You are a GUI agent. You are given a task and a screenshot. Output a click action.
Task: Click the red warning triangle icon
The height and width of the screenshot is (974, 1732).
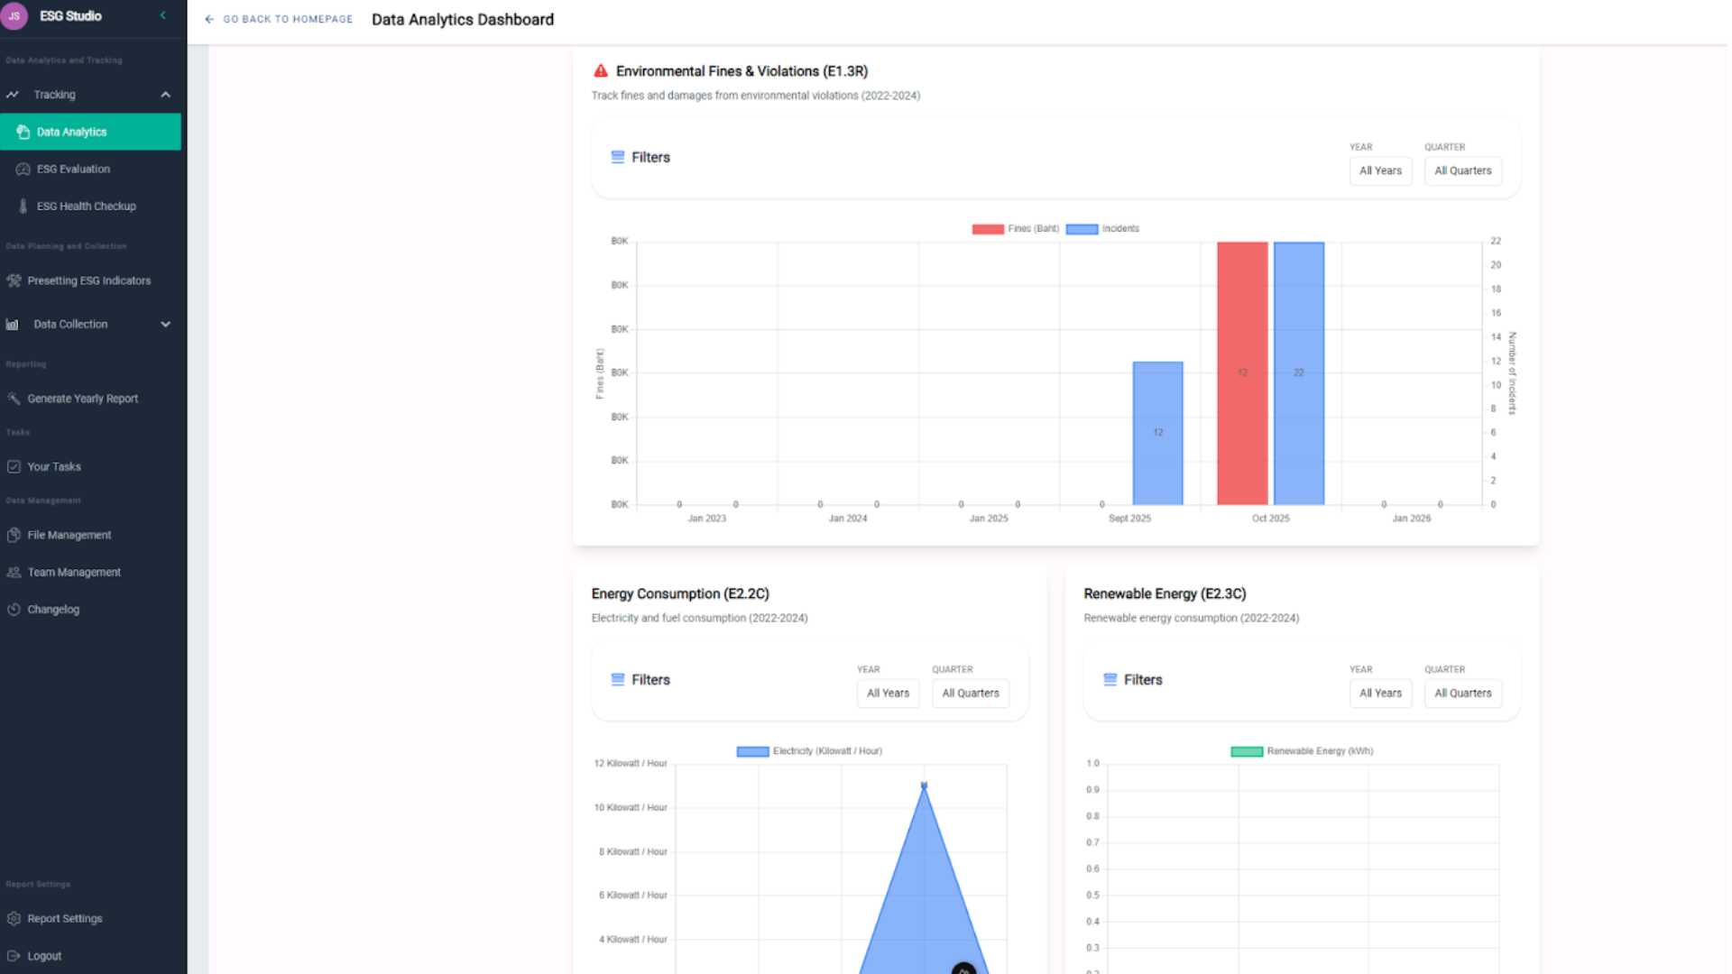(x=601, y=71)
